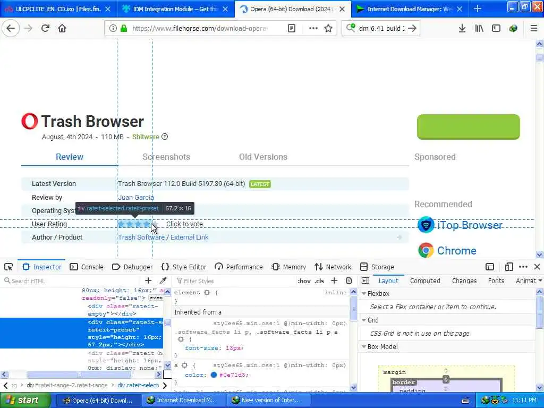Add a new HTML node
Image resolution: width=544 pixels, height=408 pixels.
coord(148,280)
